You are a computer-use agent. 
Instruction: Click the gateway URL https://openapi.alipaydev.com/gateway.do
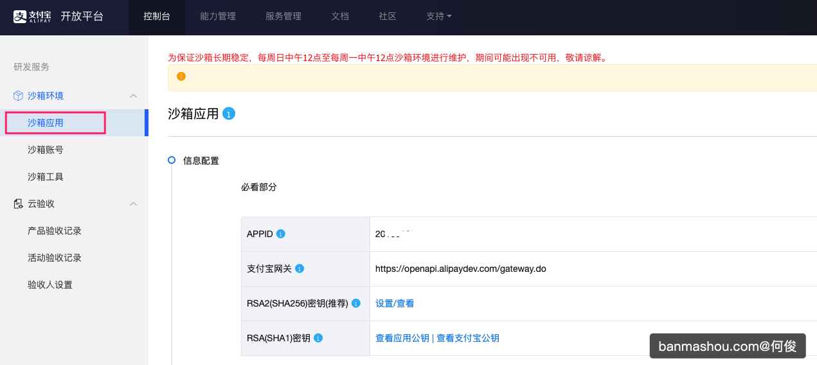pos(461,269)
